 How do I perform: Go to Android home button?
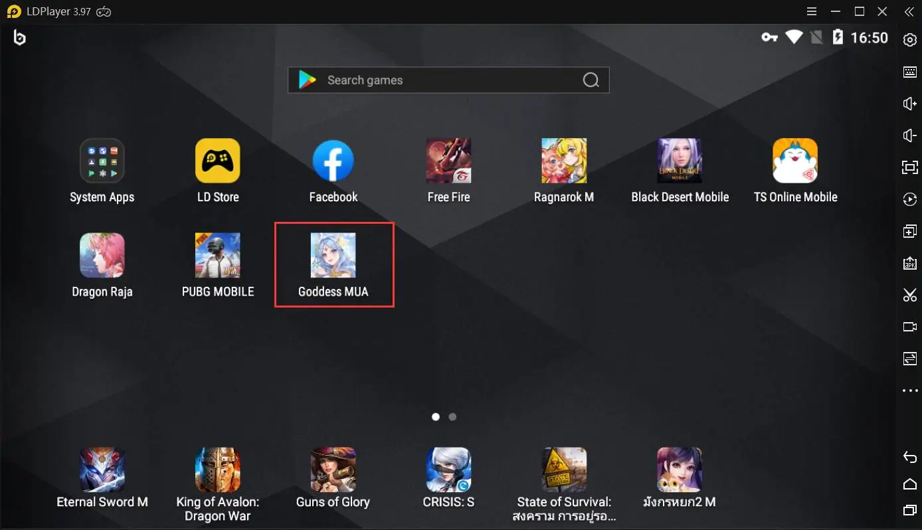(910, 484)
